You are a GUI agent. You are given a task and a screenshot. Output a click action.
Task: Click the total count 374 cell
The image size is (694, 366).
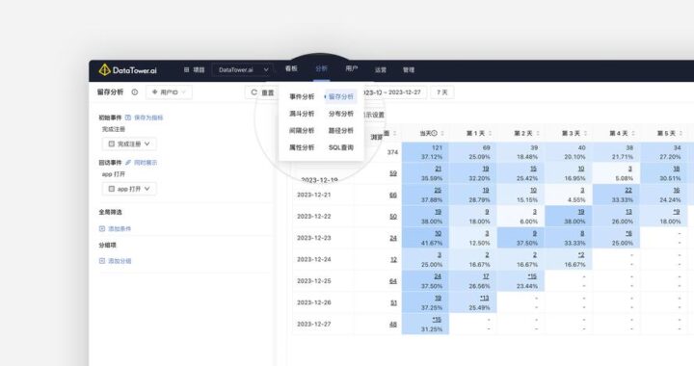pos(392,152)
